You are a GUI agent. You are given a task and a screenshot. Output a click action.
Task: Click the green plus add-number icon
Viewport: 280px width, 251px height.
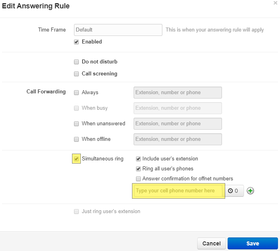pos(250,191)
